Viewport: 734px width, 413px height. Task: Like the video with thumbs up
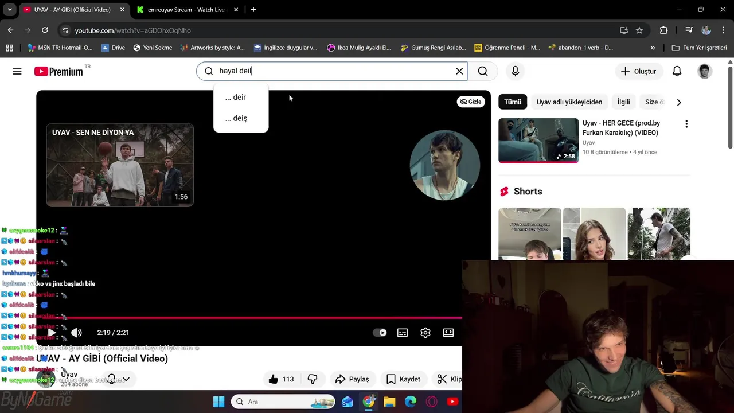281,379
